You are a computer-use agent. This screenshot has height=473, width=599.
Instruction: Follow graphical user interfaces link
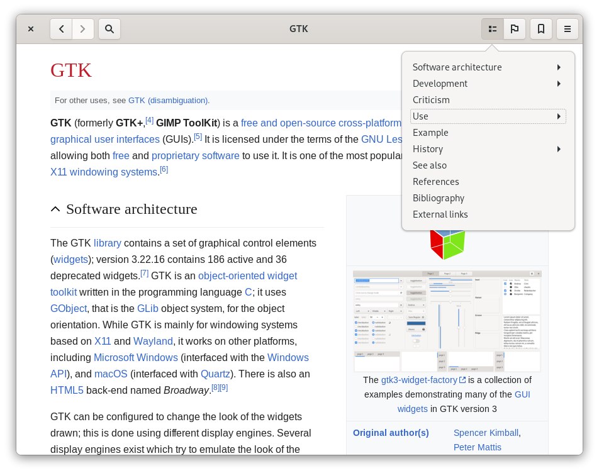click(104, 140)
